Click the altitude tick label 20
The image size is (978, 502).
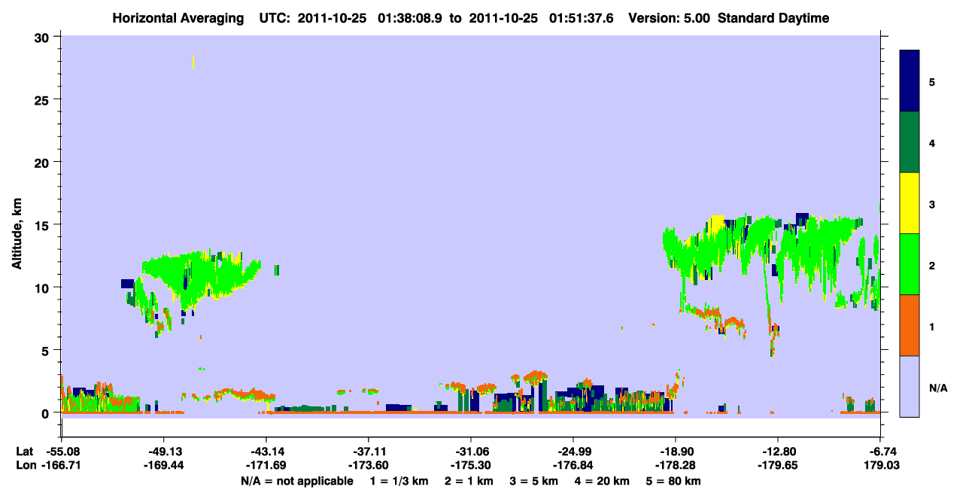pyautogui.click(x=44, y=162)
